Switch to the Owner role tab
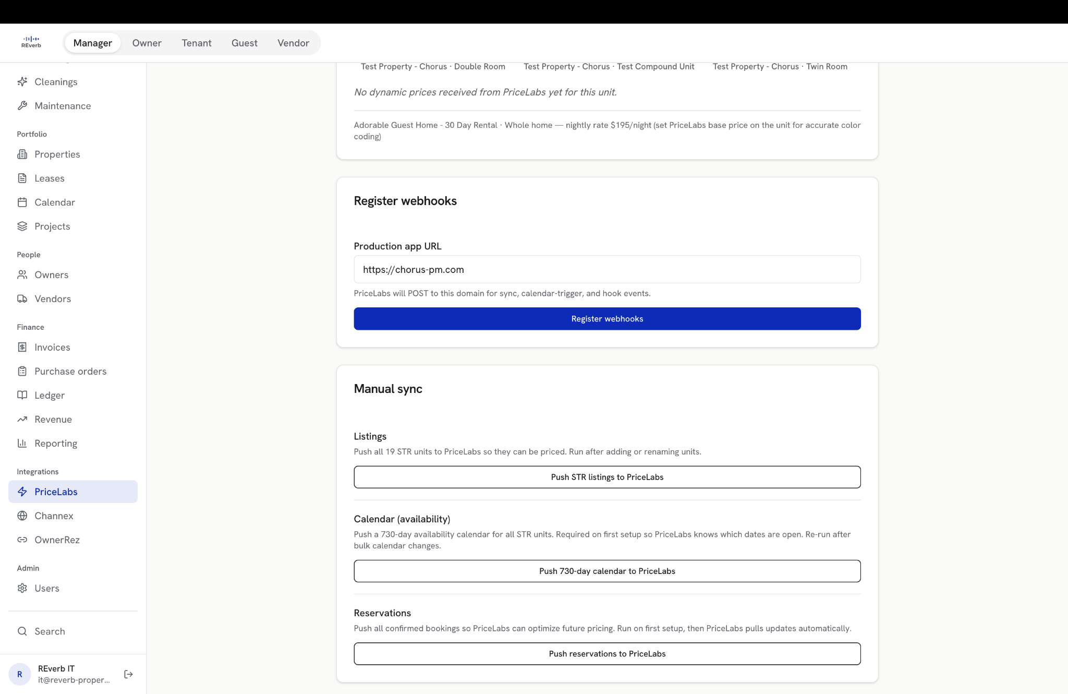 (x=147, y=43)
